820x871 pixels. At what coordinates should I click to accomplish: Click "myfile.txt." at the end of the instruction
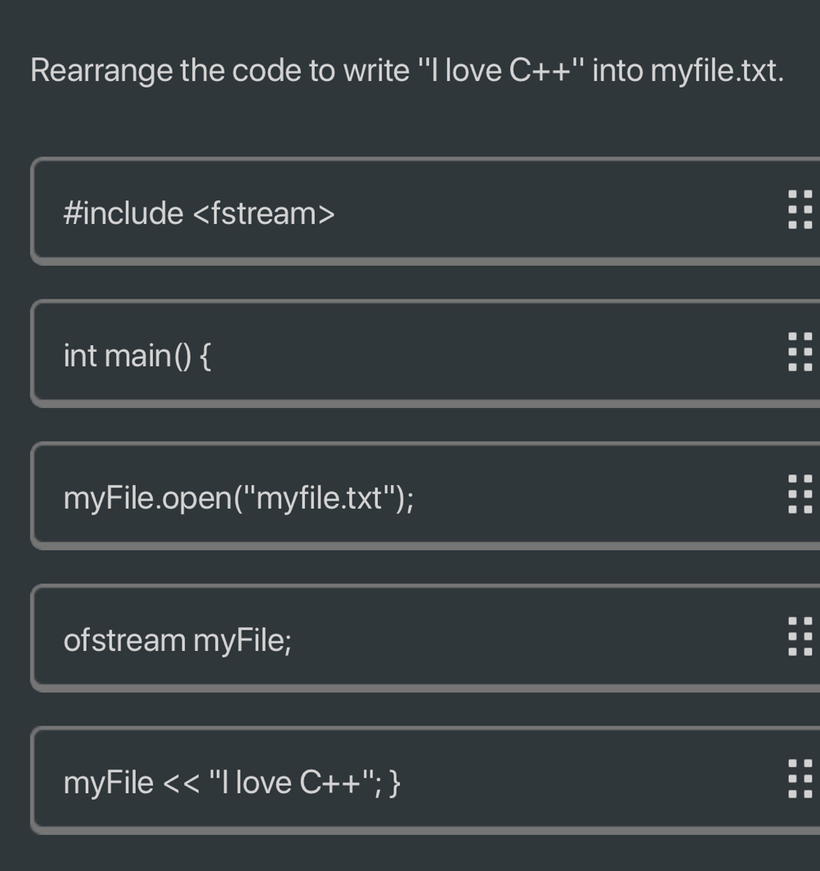click(717, 72)
